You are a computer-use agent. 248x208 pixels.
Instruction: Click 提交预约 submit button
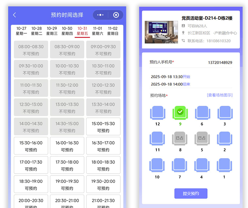[x=191, y=193]
